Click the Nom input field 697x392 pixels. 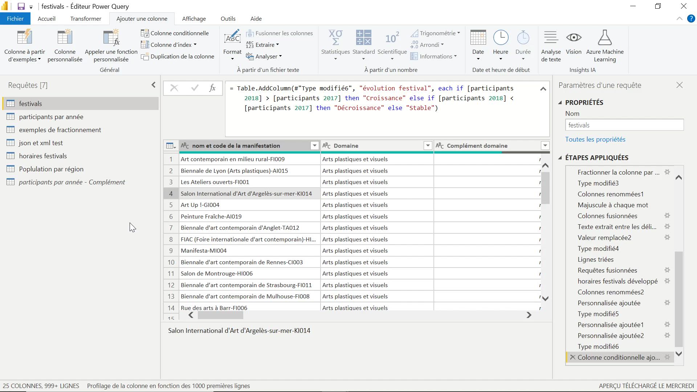pyautogui.click(x=624, y=125)
